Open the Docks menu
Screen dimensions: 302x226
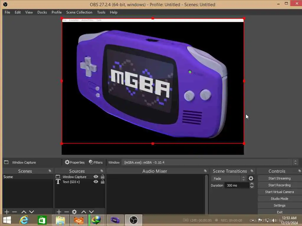[42, 12]
